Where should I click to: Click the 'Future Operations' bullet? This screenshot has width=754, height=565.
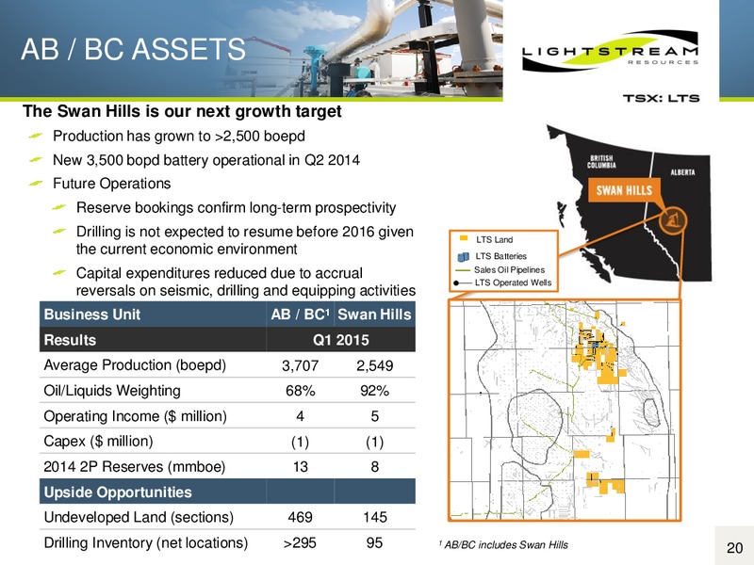tap(111, 184)
